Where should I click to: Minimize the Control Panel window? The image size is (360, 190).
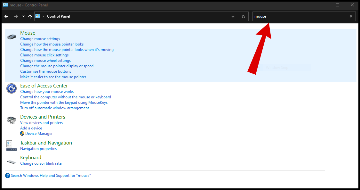[x=323, y=5]
